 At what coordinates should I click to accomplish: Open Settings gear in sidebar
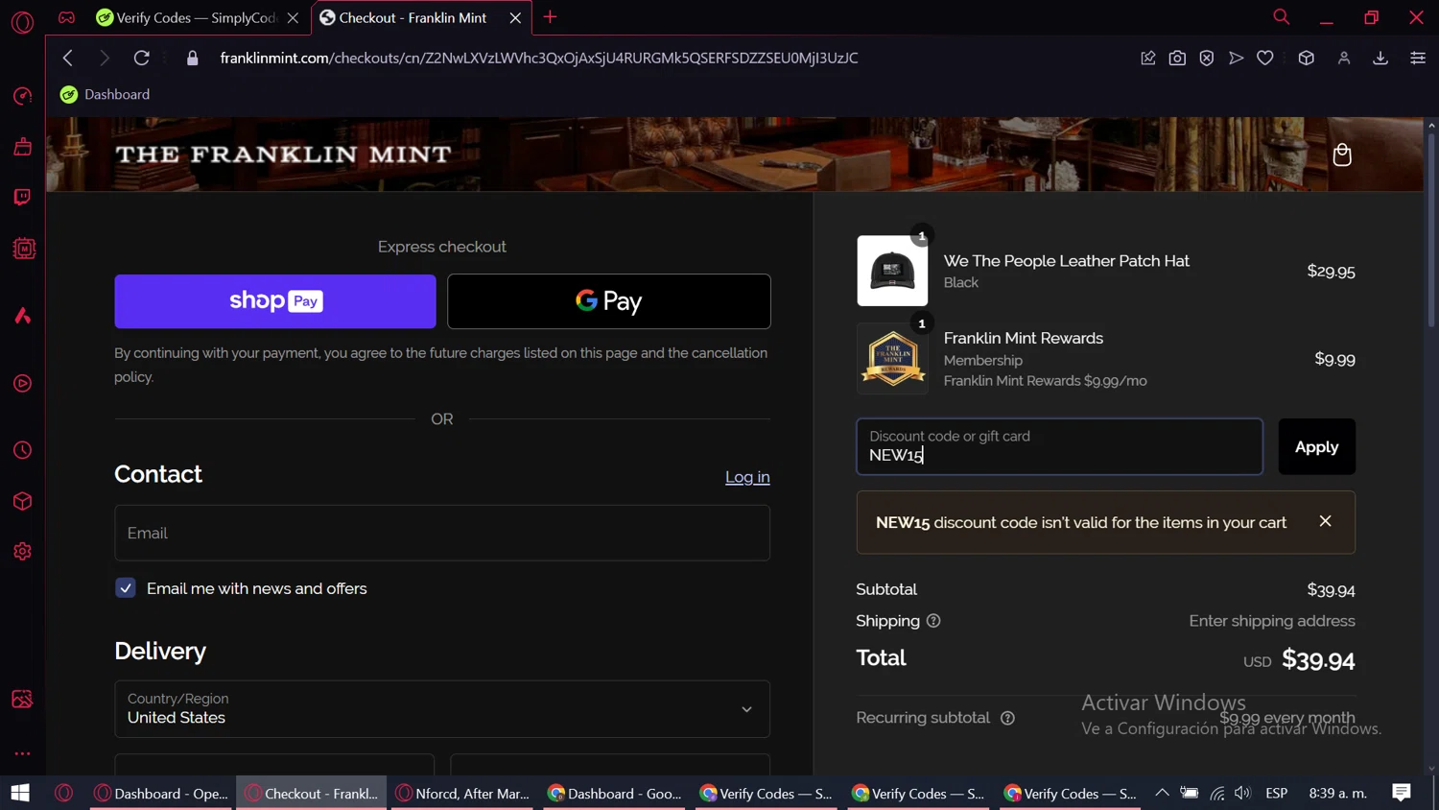(22, 552)
